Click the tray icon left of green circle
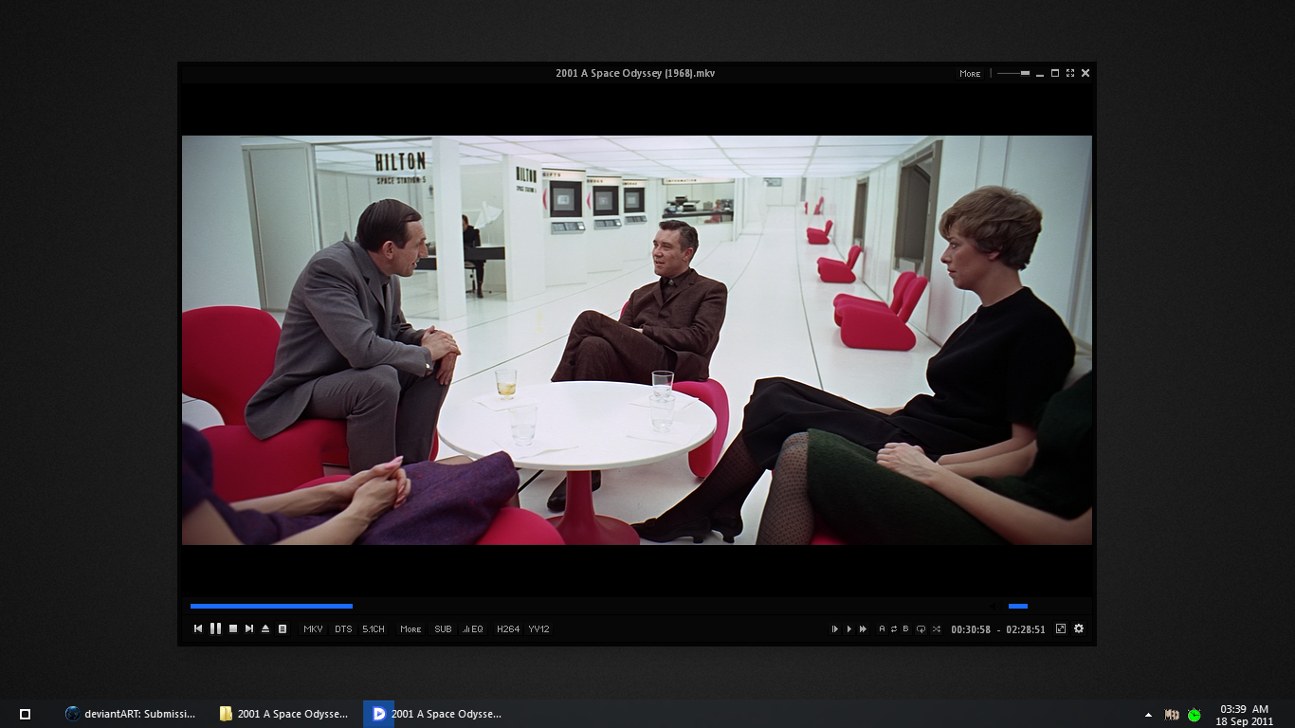 tap(1172, 715)
